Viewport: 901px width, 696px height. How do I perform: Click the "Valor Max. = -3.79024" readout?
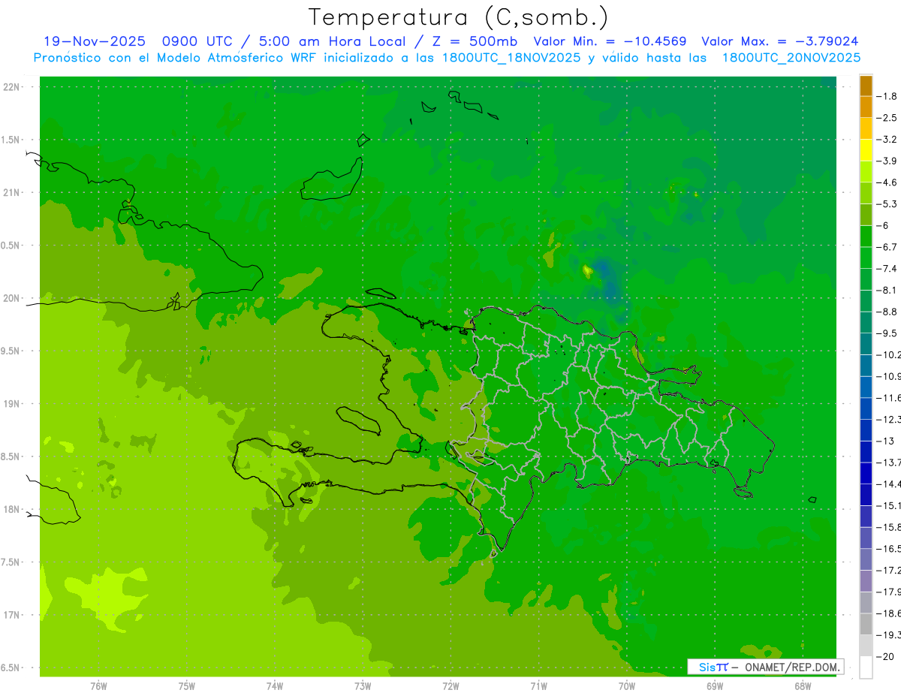pyautogui.click(x=780, y=41)
